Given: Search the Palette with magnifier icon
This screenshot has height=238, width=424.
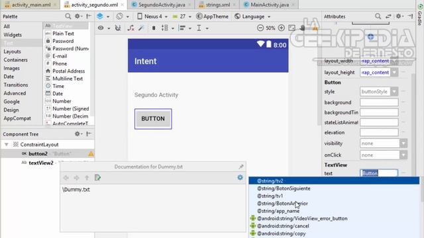Looking at the screenshot, I should pos(68,17).
